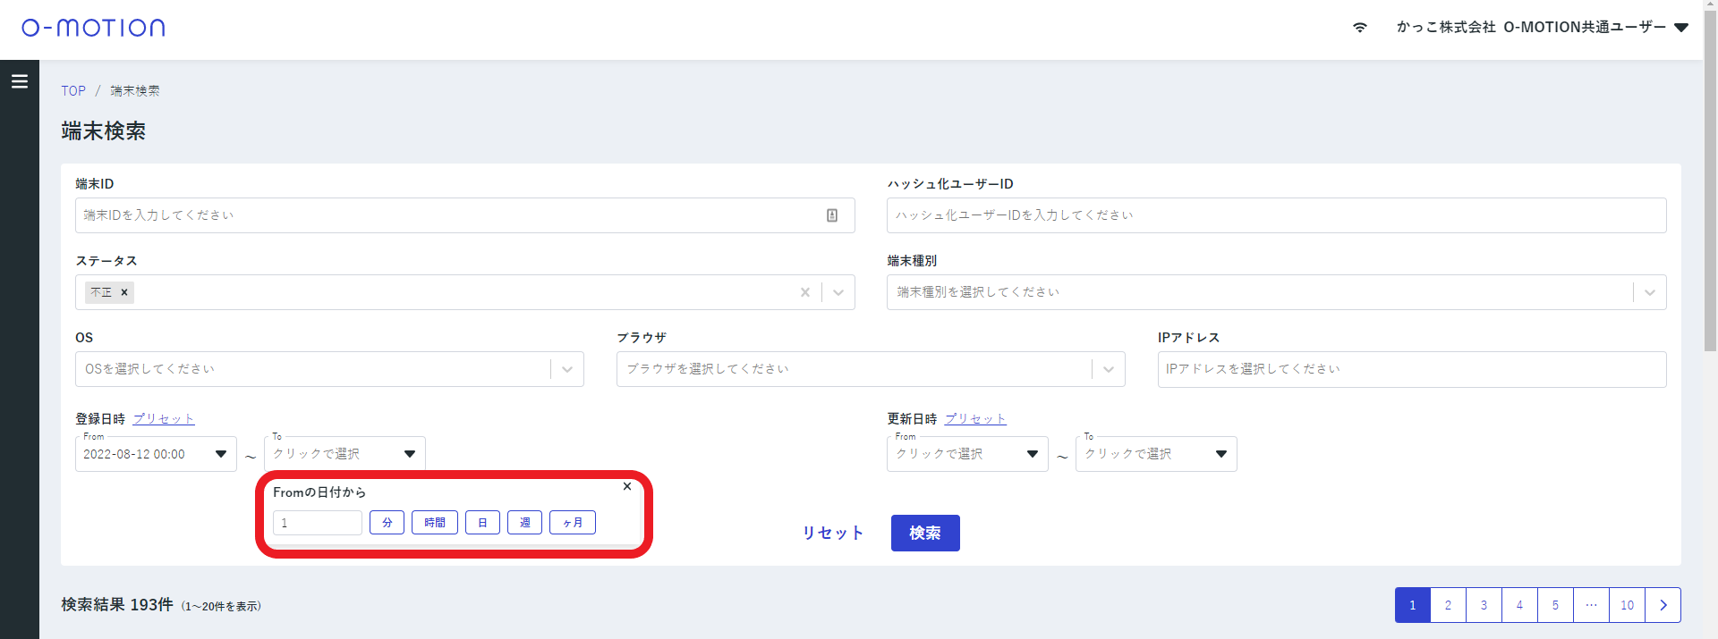Open the 更新日時 From date picker
This screenshot has height=639, width=1718.
pos(967,454)
